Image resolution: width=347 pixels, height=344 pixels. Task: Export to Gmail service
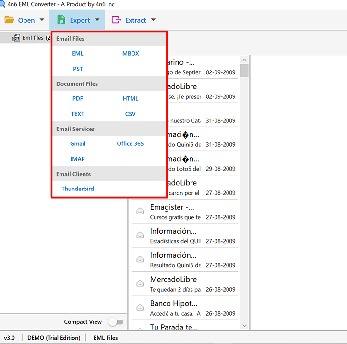(x=78, y=144)
